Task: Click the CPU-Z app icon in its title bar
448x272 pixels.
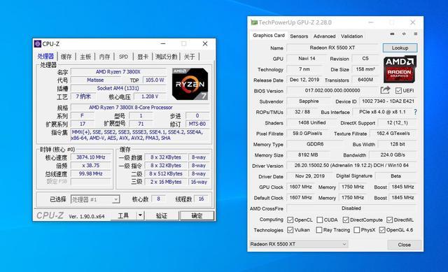Action: pos(37,43)
